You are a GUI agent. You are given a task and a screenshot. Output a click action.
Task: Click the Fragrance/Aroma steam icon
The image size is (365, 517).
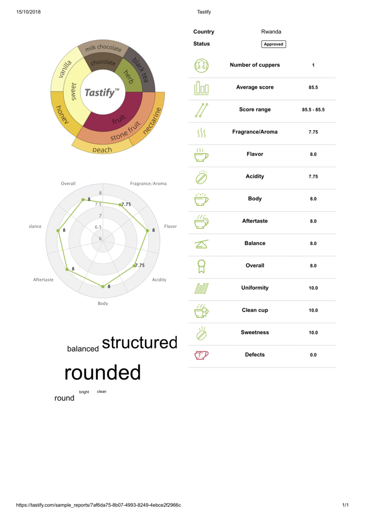[201, 133]
